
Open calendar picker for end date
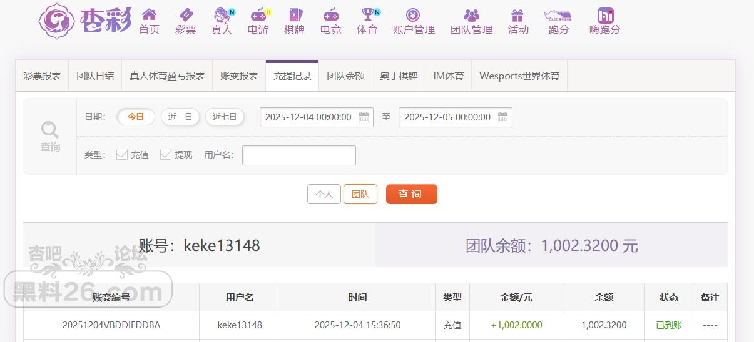[x=503, y=117]
